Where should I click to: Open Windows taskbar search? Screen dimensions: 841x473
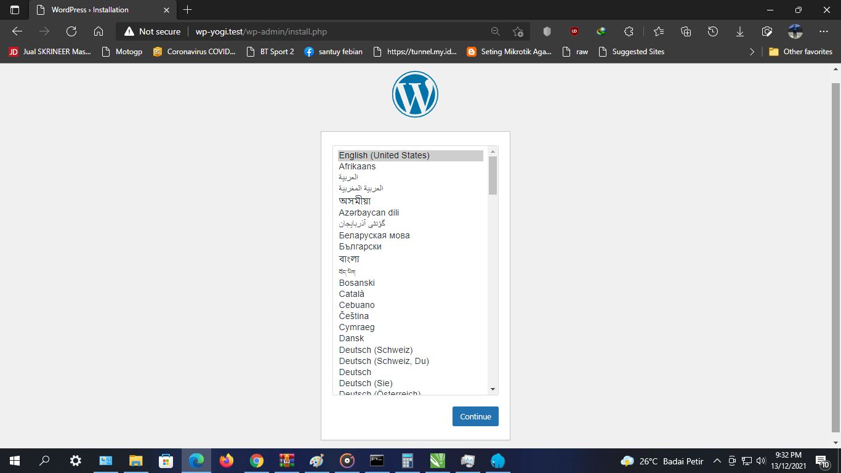pyautogui.click(x=44, y=460)
